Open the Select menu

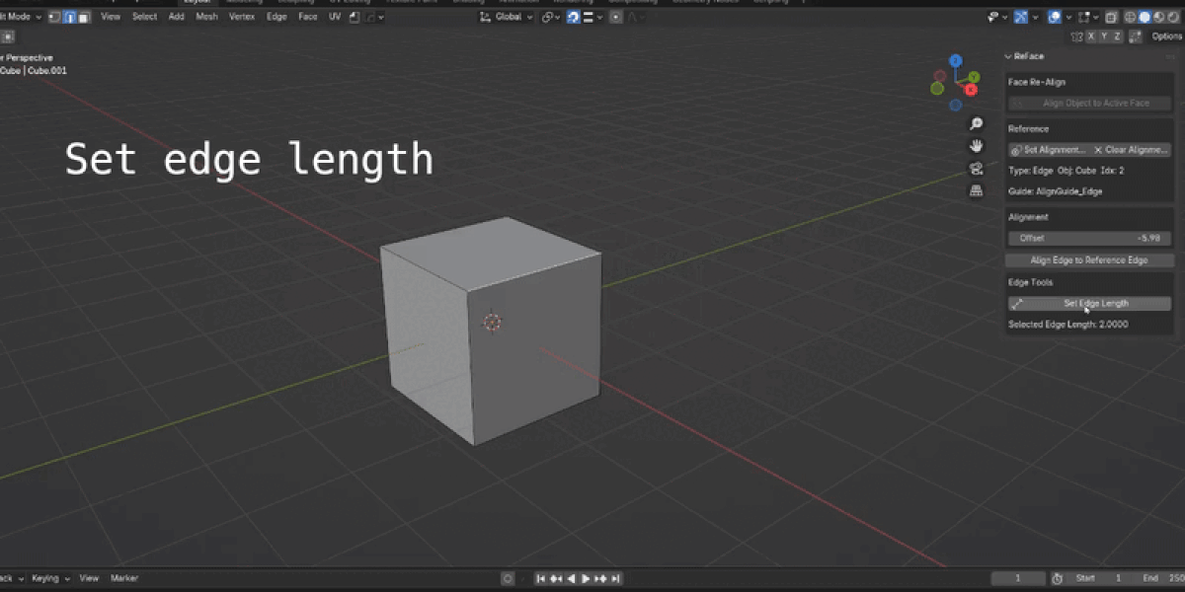pos(144,17)
